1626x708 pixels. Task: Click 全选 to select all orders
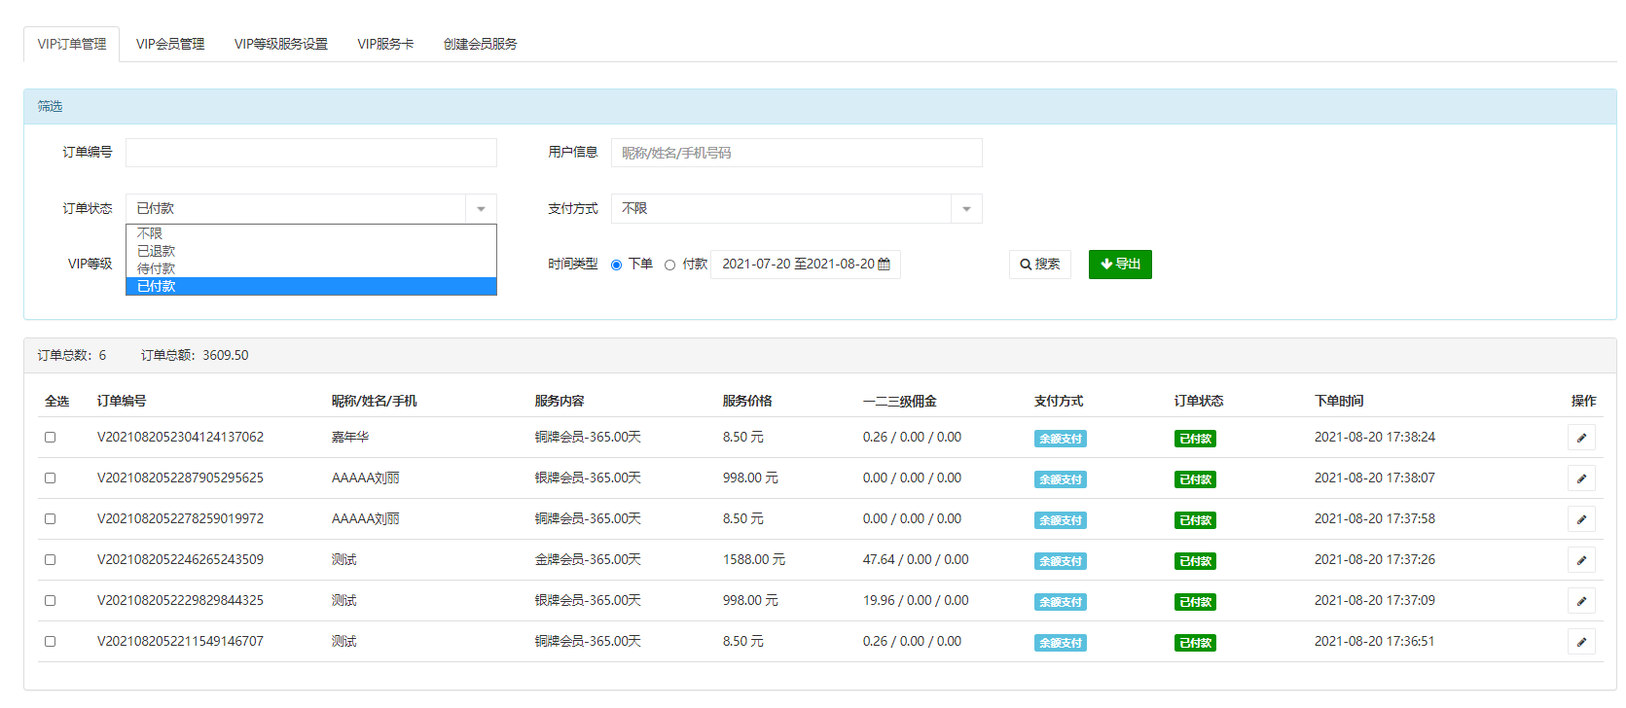(56, 401)
